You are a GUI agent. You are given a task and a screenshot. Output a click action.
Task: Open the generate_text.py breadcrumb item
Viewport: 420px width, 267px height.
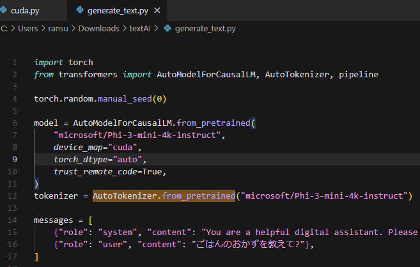205,29
